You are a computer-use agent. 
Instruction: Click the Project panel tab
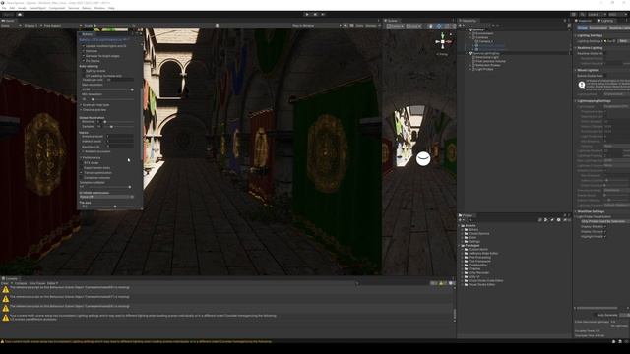pyautogui.click(x=466, y=215)
